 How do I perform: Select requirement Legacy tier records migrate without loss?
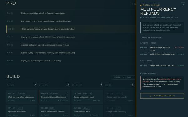[71, 61]
